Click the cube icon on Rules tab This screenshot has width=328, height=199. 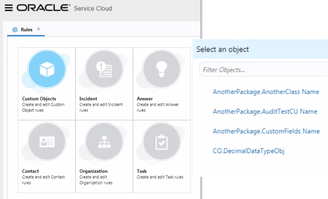[15, 30]
